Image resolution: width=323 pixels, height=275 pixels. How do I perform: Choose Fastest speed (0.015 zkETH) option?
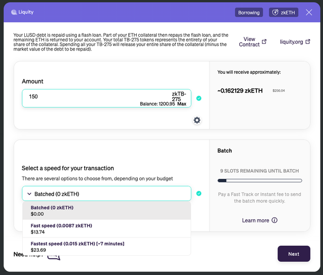[x=106, y=247]
